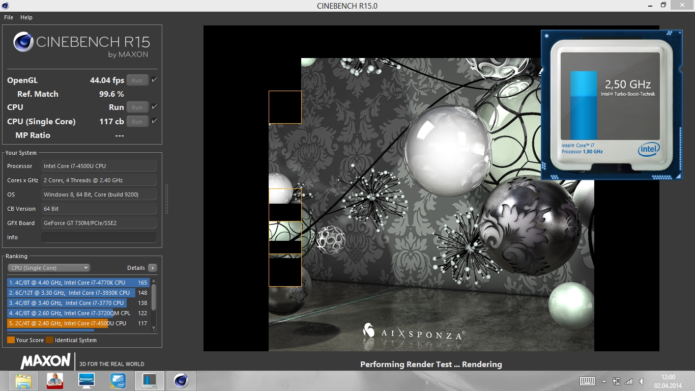Click the Intel logo on Turbo Boost gadget
Viewport: 695px width, 391px height.
point(649,150)
